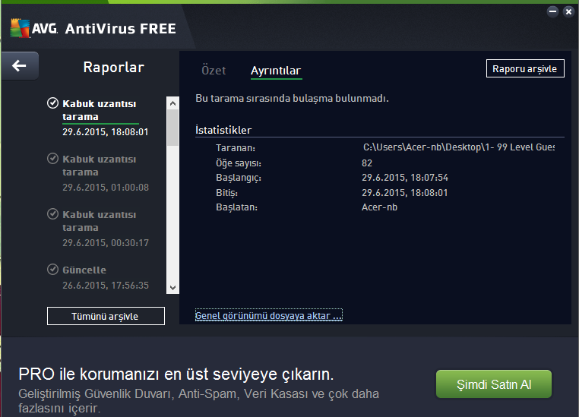579x417 pixels.
Task: Close the AVG AntiVirus window
Action: pos(568,12)
